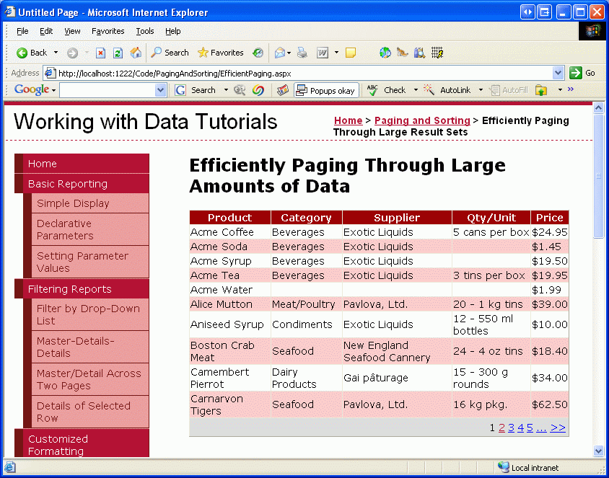The image size is (609, 478).
Task: Expand the Back button history arrow
Action: click(x=56, y=53)
